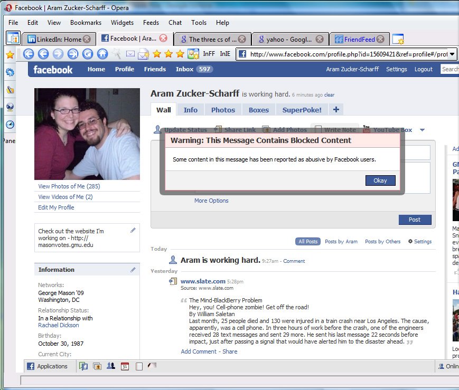Open the events calendar icon in Applications bar
Screen dimensions: 459x390
point(124,366)
